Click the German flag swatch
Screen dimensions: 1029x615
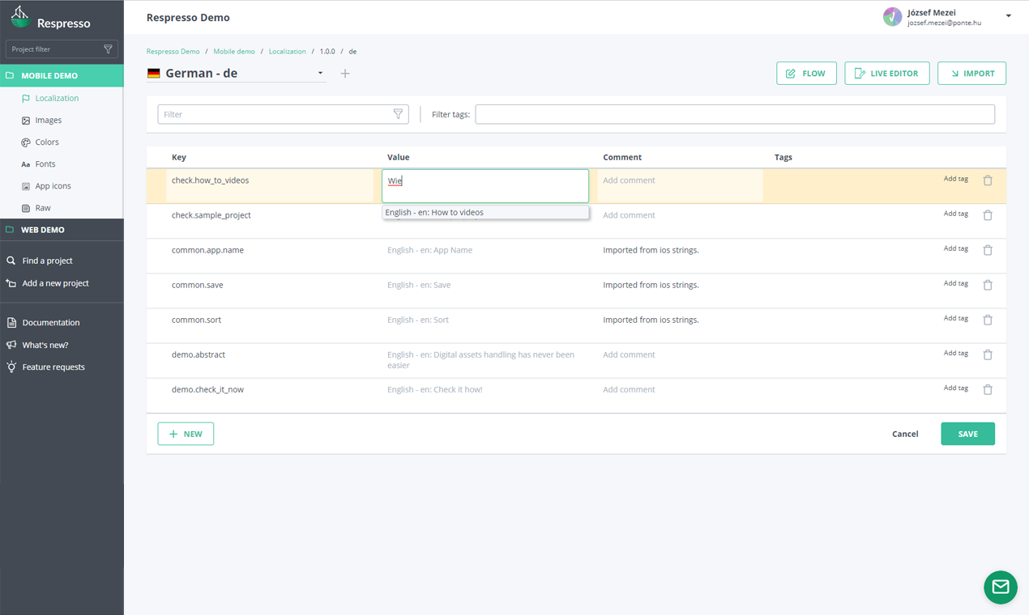[154, 72]
